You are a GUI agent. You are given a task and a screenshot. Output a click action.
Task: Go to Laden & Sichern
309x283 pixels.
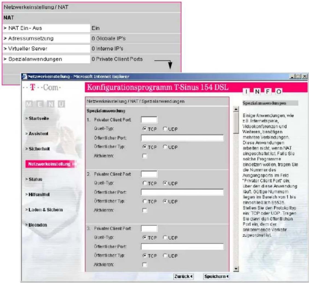click(x=44, y=210)
